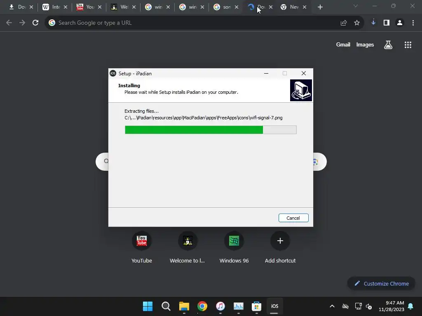
Task: Open the Google apps grid
Action: click(x=408, y=45)
